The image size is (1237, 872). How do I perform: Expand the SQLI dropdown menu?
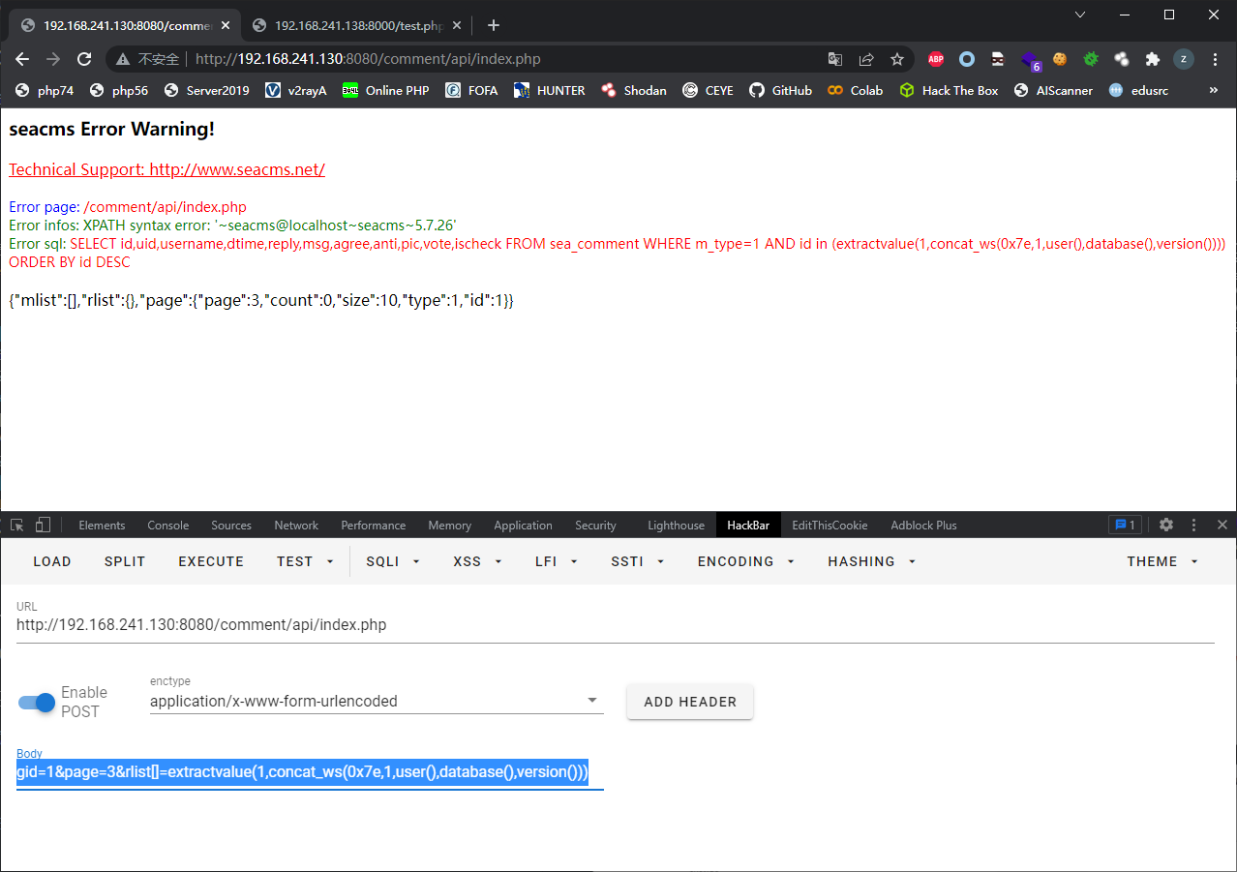393,561
